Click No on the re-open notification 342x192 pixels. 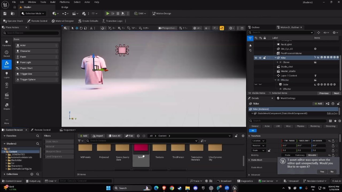[332, 172]
